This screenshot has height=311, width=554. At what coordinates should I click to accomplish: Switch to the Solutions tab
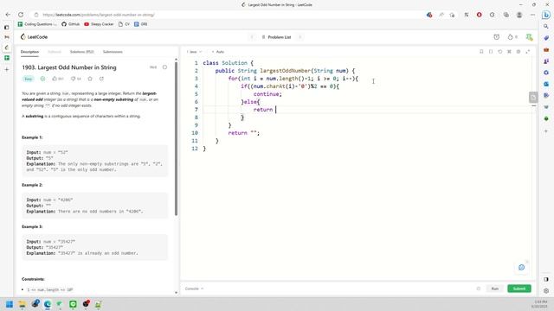click(x=82, y=52)
